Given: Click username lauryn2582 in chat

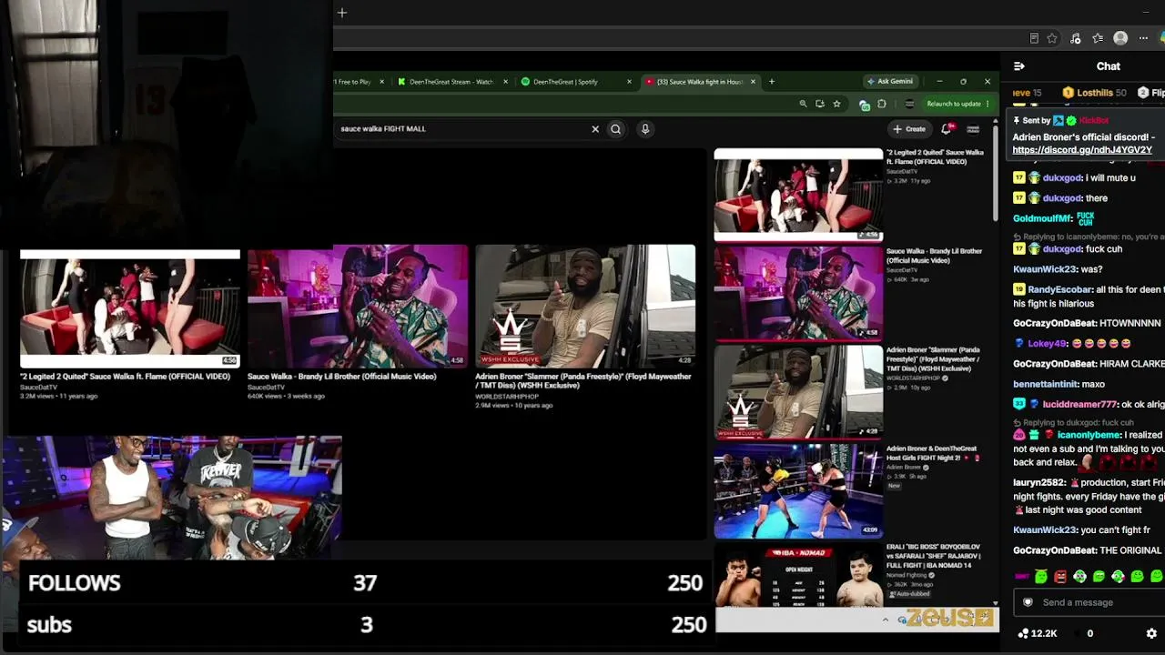Looking at the screenshot, I should [1039, 482].
